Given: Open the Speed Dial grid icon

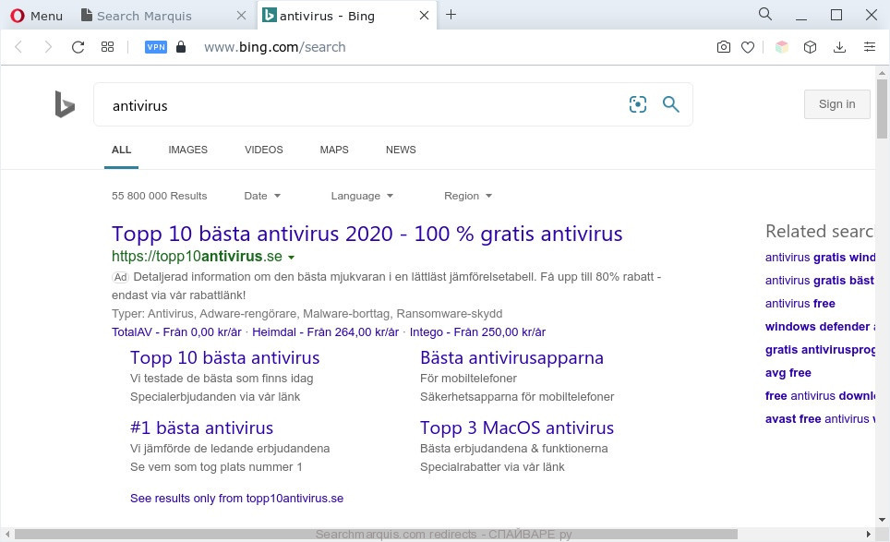Looking at the screenshot, I should 107,47.
